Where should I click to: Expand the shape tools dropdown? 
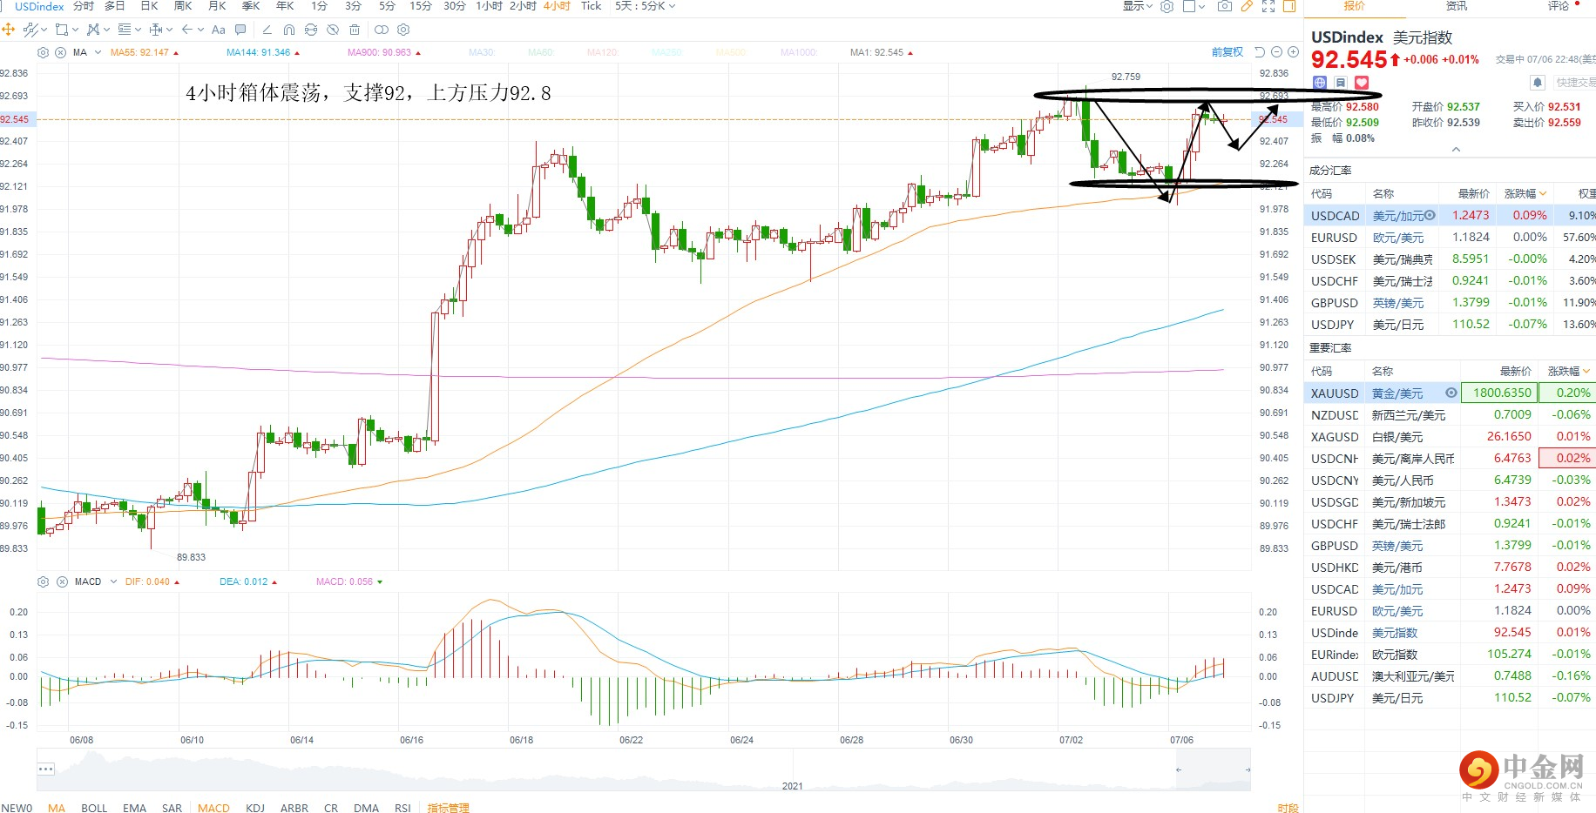click(75, 30)
